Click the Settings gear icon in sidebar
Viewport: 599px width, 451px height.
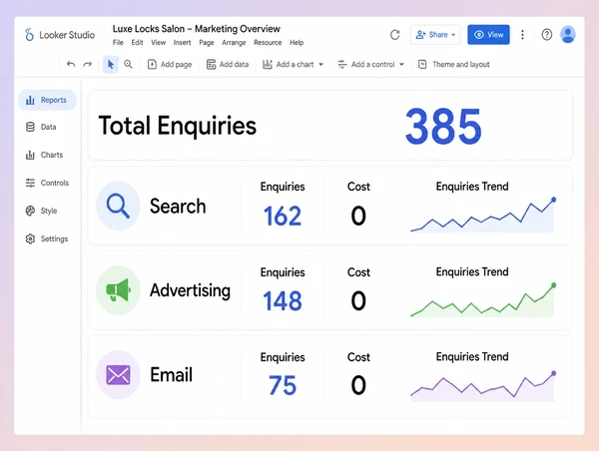[x=30, y=238]
